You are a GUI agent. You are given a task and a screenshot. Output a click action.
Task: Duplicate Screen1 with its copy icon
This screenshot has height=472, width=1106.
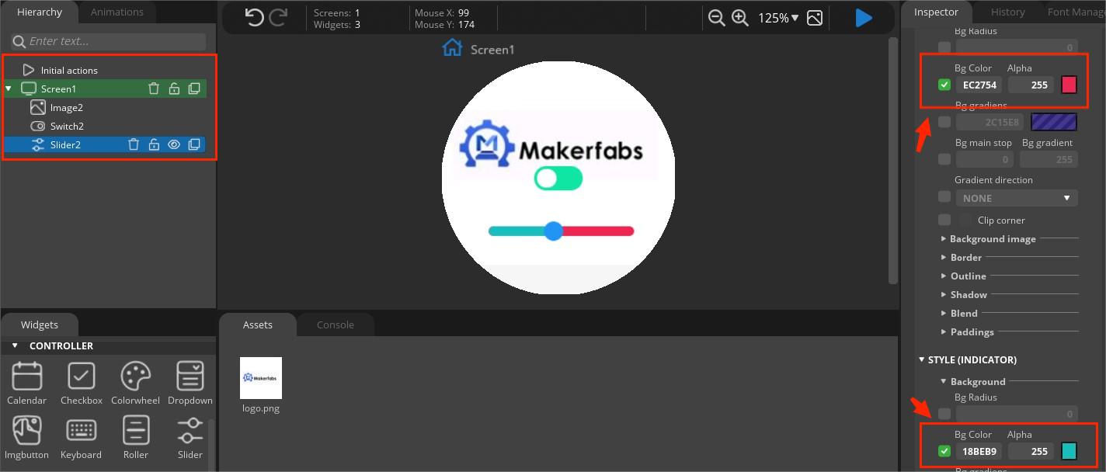pyautogui.click(x=194, y=88)
